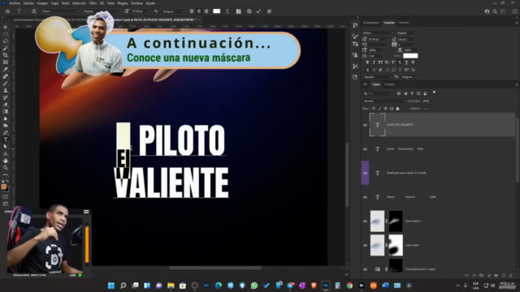Click the options bar text color swatch
This screenshot has height=292, width=520.
217,11
